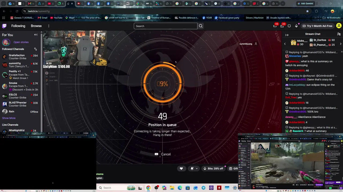The height and width of the screenshot is (192, 343).
Task: Click chat username Shroorias
Action: pos(295,56)
